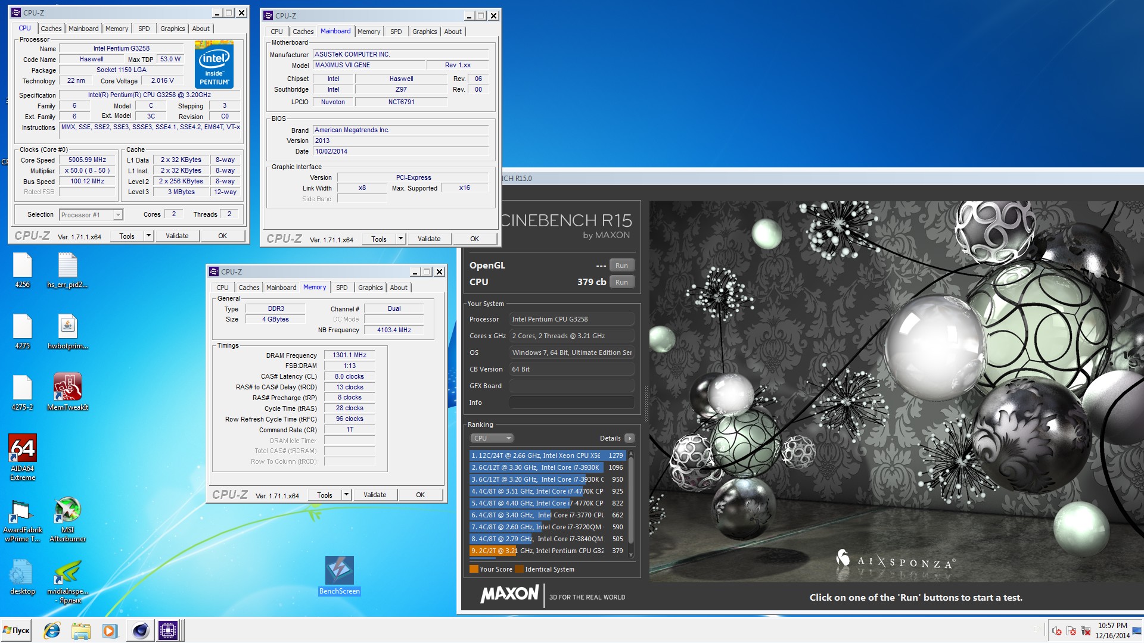Image resolution: width=1144 pixels, height=643 pixels.
Task: Open the hs_err_pid2 file icon
Action: (67, 270)
